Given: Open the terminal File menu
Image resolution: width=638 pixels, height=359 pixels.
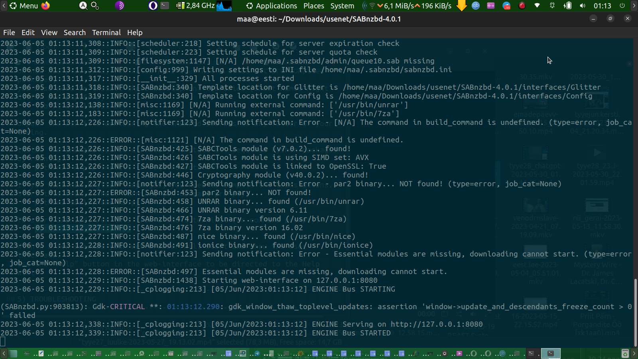Looking at the screenshot, I should (x=9, y=32).
